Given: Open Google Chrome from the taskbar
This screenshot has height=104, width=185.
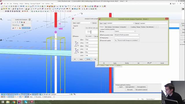Looking at the screenshot, I should 14,102.
